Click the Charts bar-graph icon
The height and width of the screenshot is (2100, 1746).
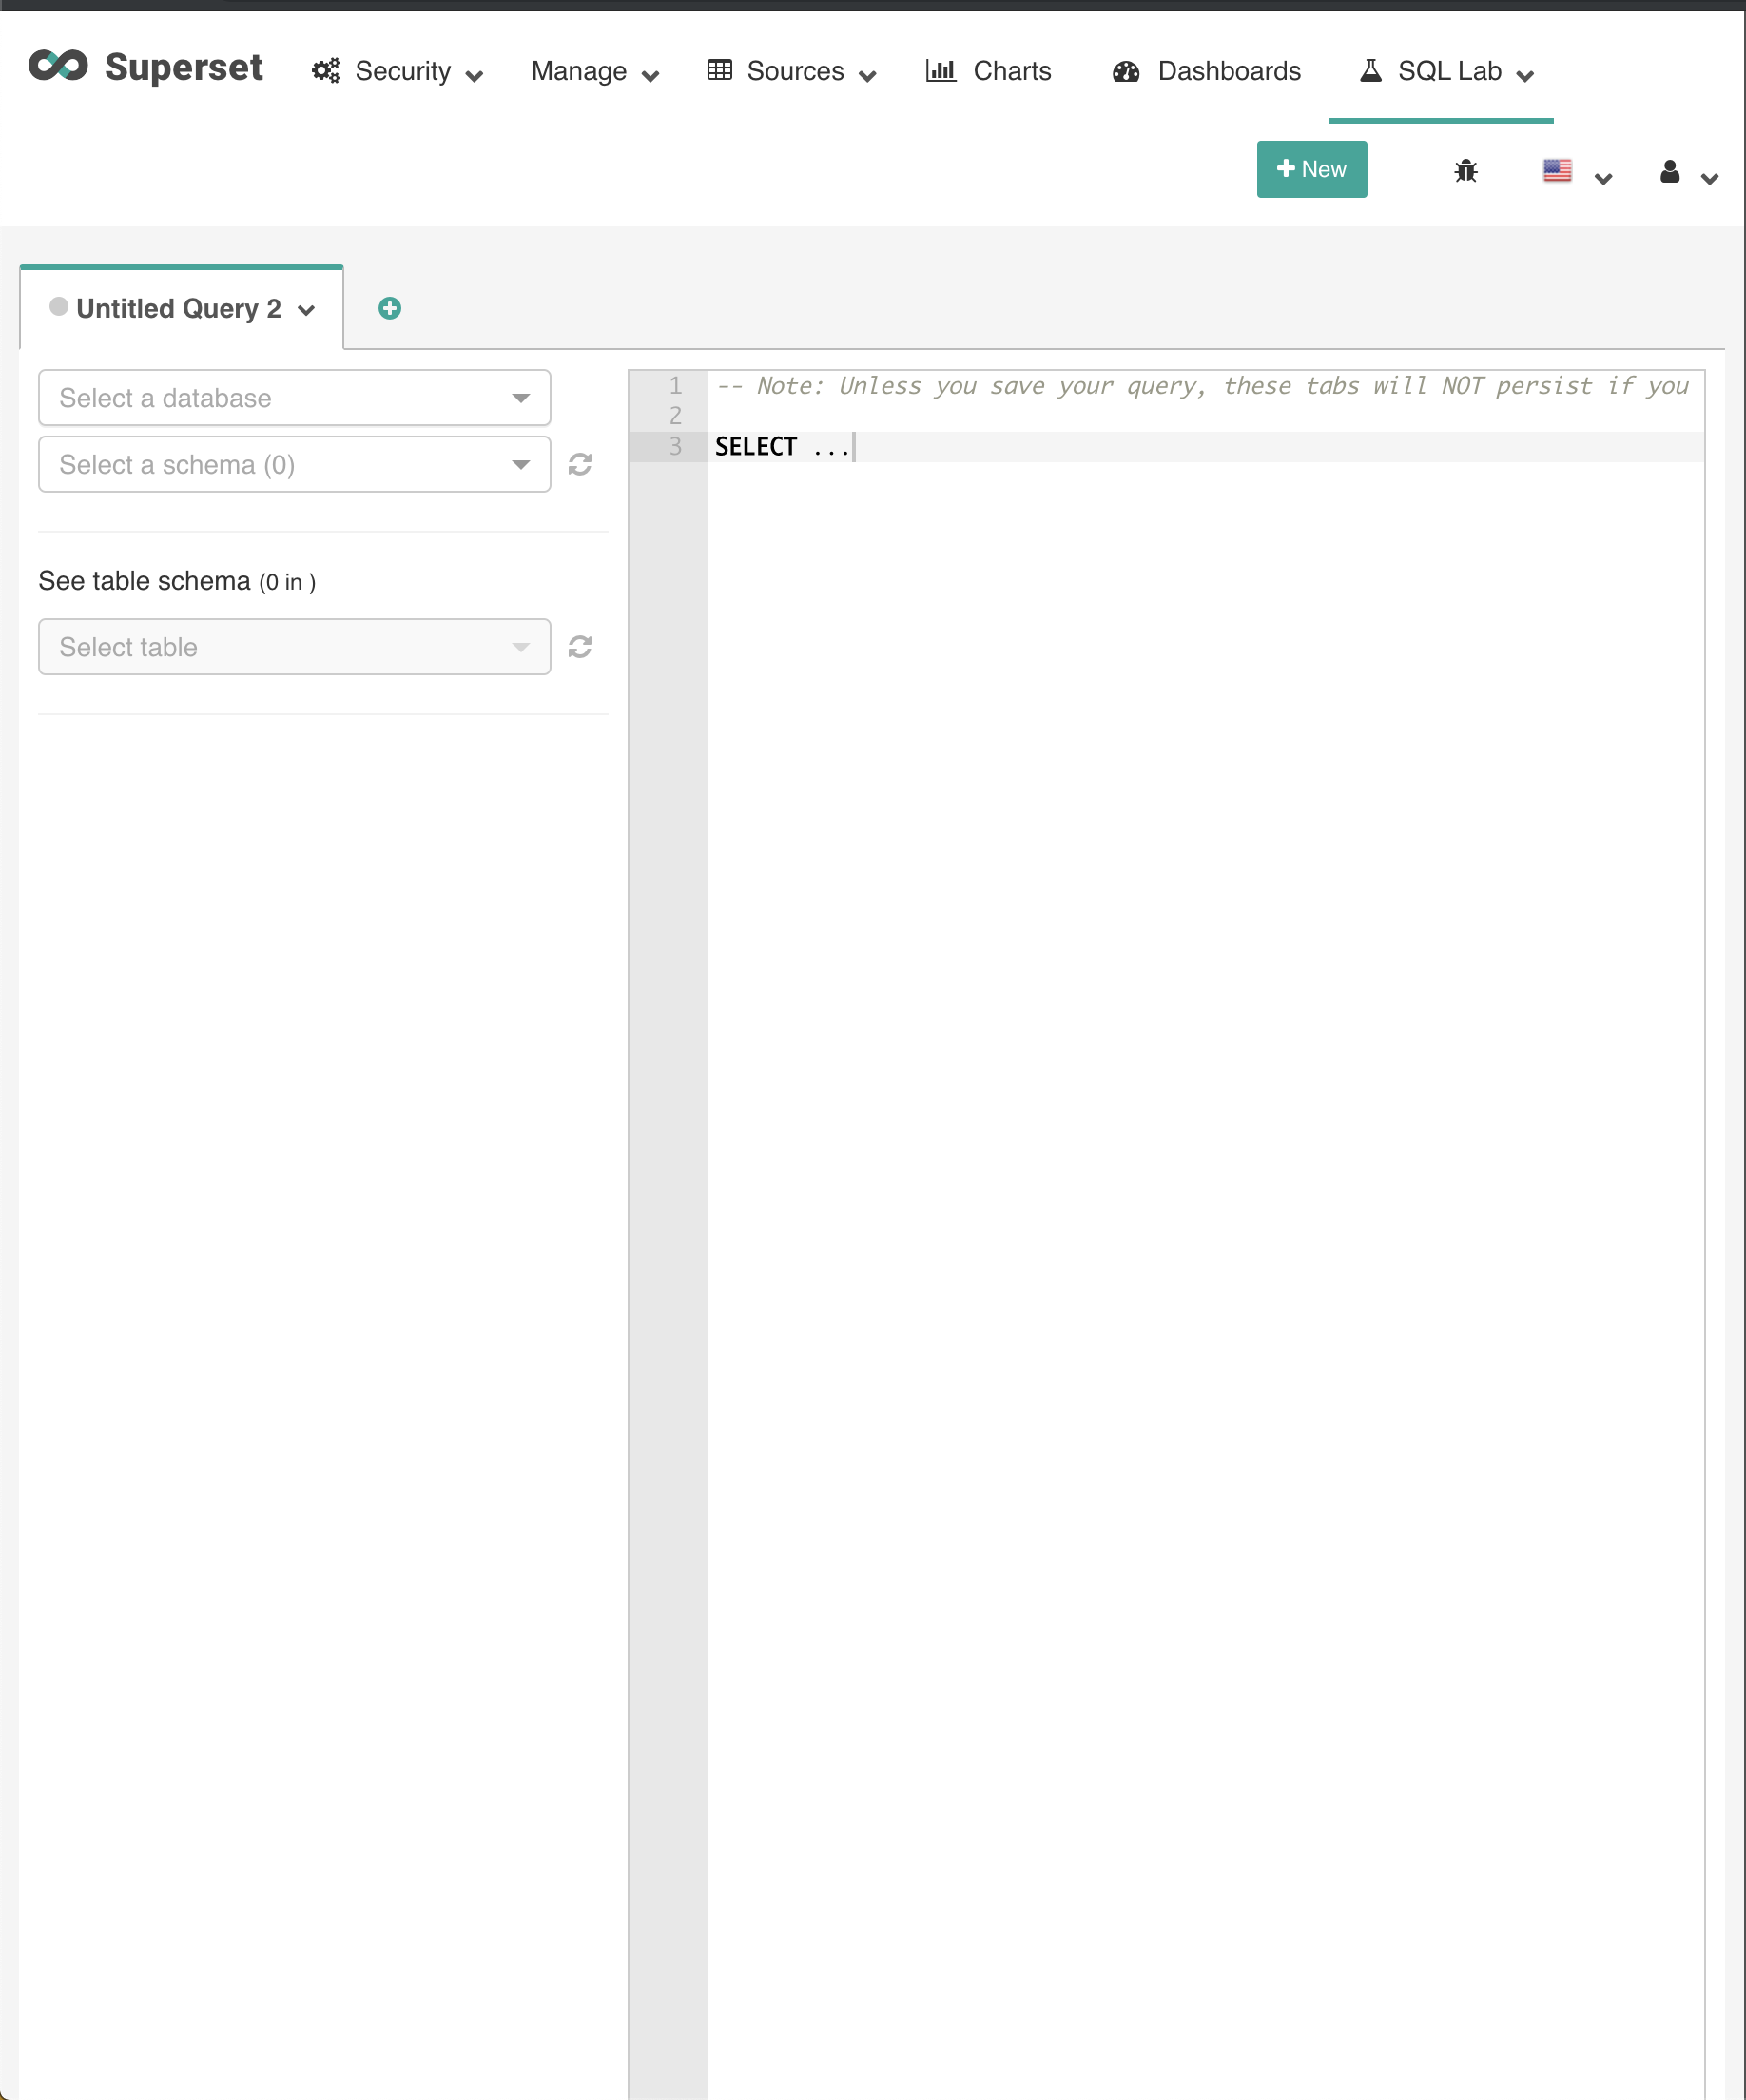[940, 70]
